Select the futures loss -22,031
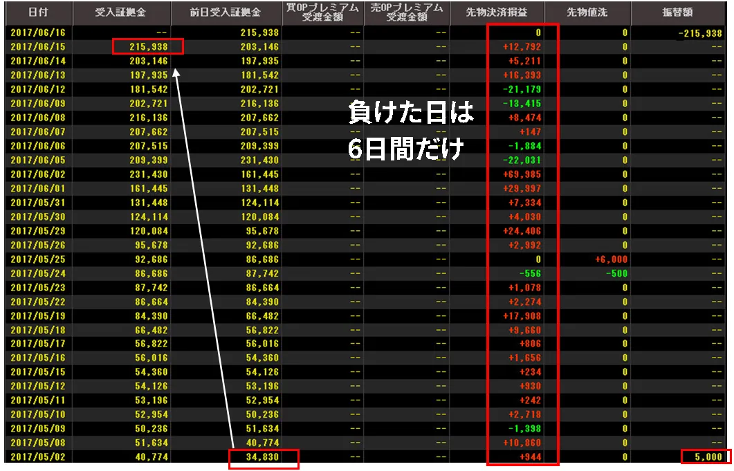This screenshot has height=471, width=734. coord(522,160)
